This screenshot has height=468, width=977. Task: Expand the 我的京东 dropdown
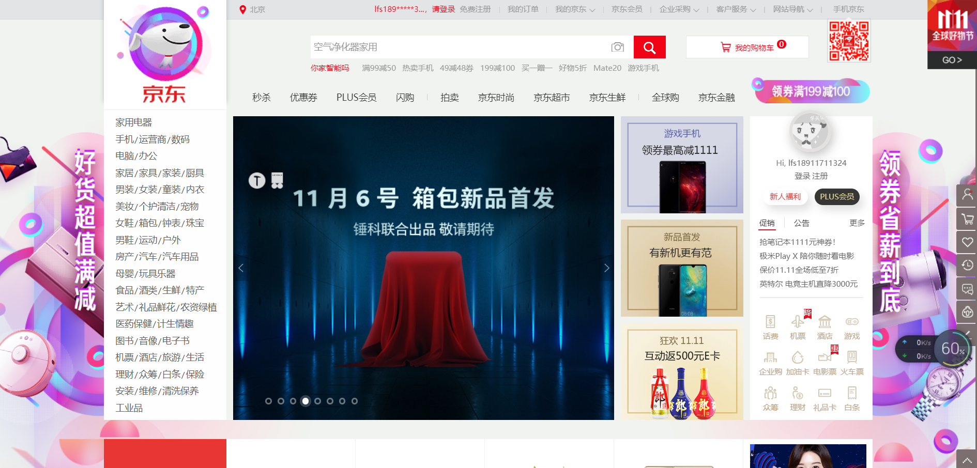click(x=575, y=9)
